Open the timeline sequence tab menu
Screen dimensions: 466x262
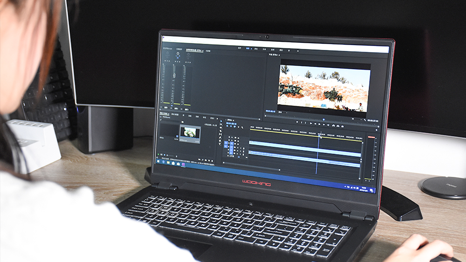(233, 120)
